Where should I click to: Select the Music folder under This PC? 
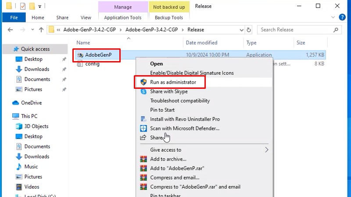tap(31, 167)
